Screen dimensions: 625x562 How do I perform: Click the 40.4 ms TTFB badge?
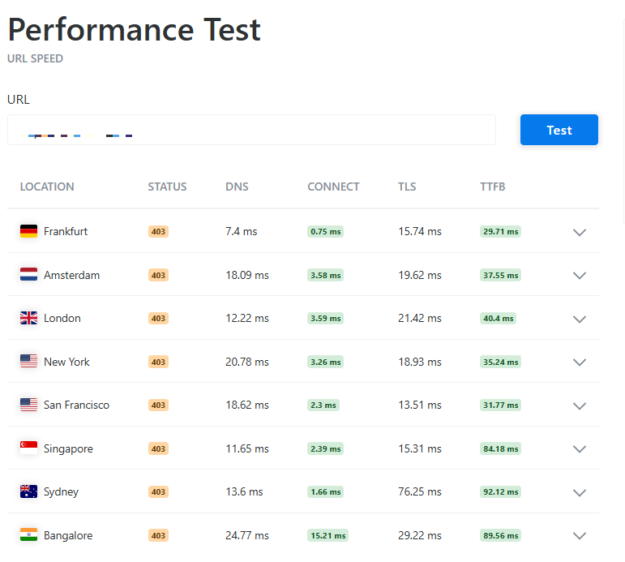click(x=498, y=318)
